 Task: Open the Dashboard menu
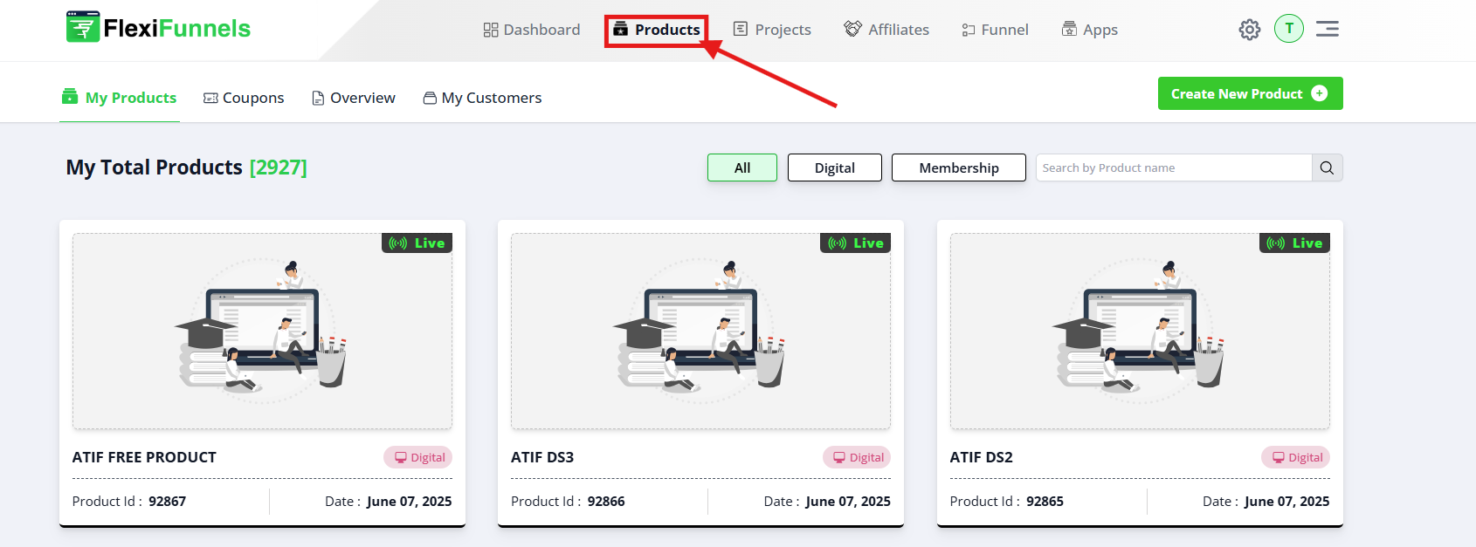531,30
